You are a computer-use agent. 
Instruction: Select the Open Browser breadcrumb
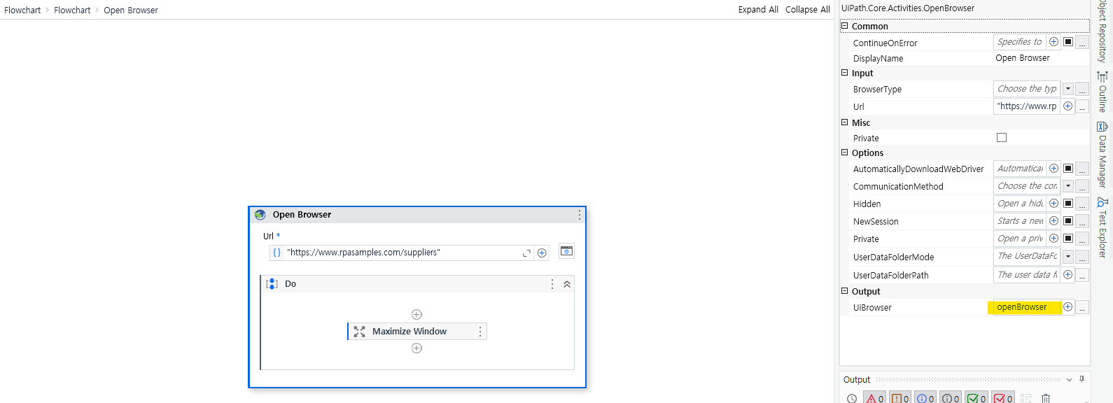pos(131,10)
